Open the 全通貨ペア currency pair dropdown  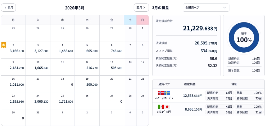206,8
